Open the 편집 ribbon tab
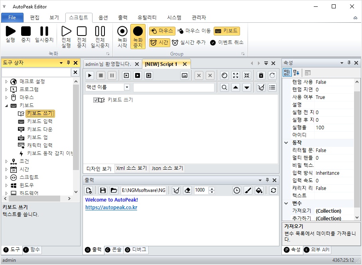 point(35,18)
